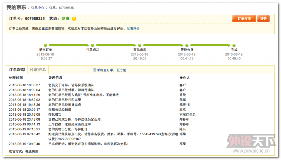Click the green 完成 status text
This screenshot has height=160, width=281.
coord(65,19)
